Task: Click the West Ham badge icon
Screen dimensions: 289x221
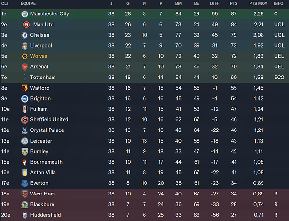Action: pyautogui.click(x=25, y=194)
